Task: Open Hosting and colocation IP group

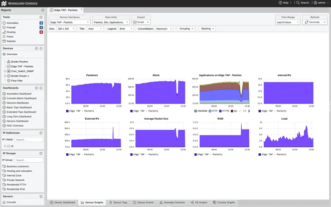Action: [x=20, y=171]
